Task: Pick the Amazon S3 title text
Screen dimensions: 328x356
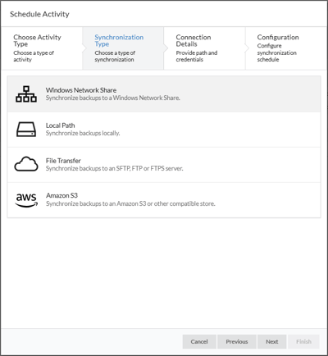Action: pos(61,195)
